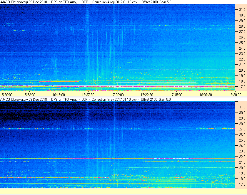Click the 31.0 frequency label on RCP chart
This screenshot has width=247, height=195.
click(x=242, y=10)
